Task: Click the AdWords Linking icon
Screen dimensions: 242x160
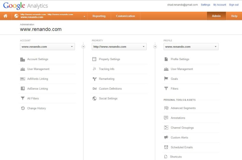Action: [x=22, y=79]
